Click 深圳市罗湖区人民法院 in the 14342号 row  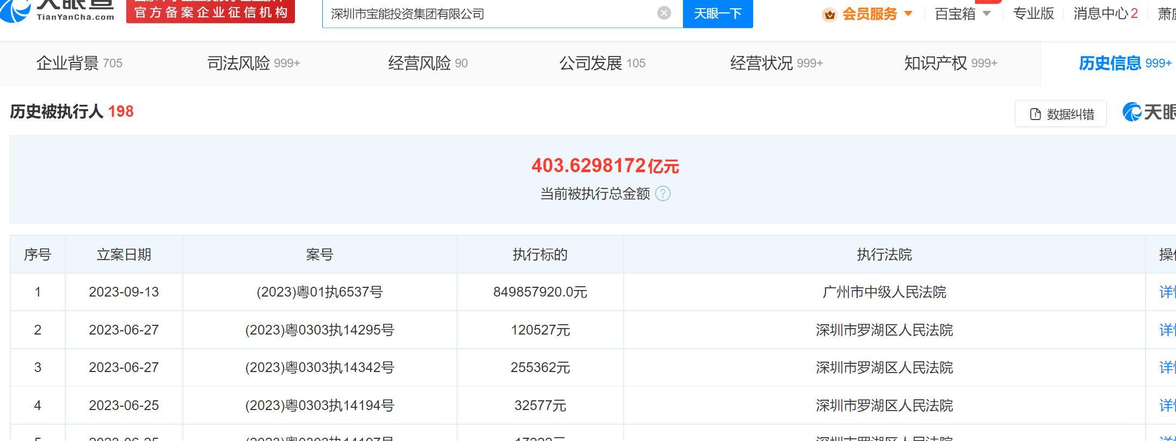pos(884,368)
